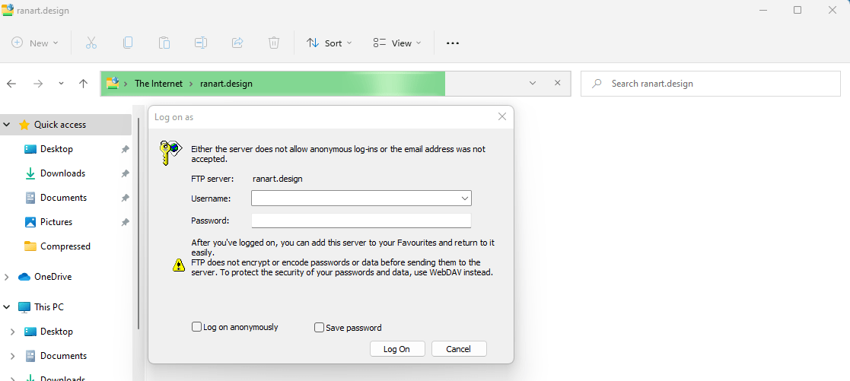Select Downloads under Quick access
The height and width of the screenshot is (381, 850).
click(63, 173)
